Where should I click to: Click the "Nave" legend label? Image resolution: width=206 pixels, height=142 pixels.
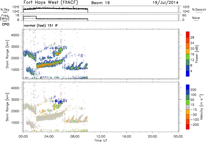coord(196,18)
